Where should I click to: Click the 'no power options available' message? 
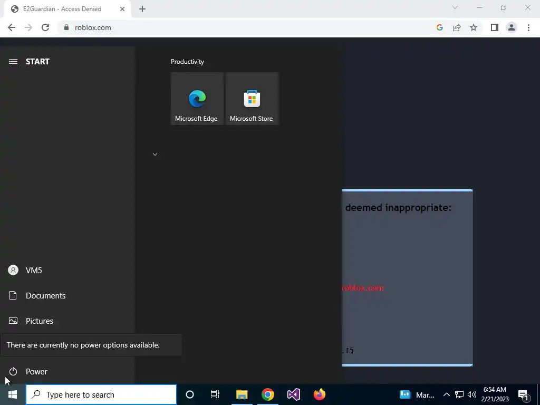click(83, 345)
